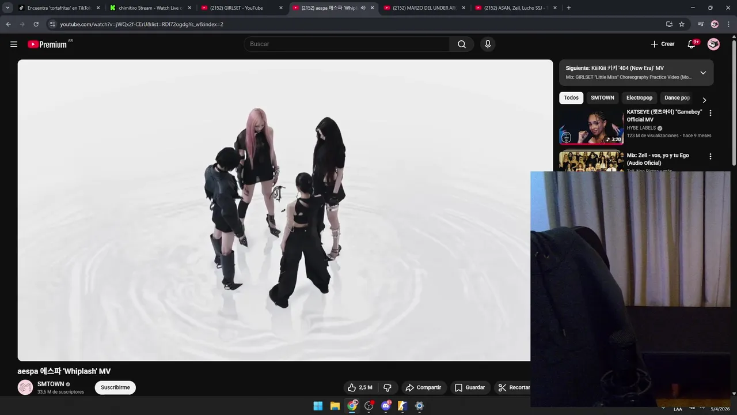737x415 pixels.
Task: Open YouTube notifications bell
Action: 692,44
